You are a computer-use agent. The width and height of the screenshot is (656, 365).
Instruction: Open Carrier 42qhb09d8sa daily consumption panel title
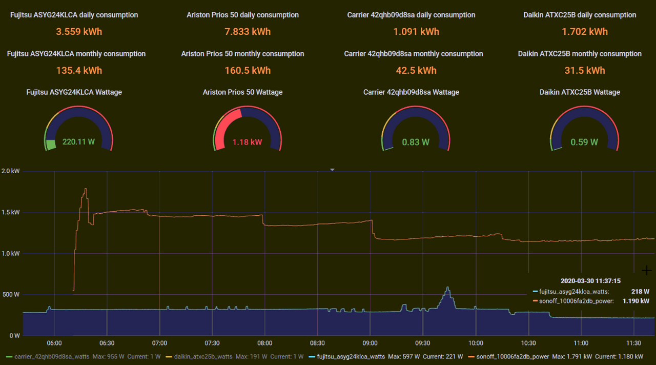411,15
